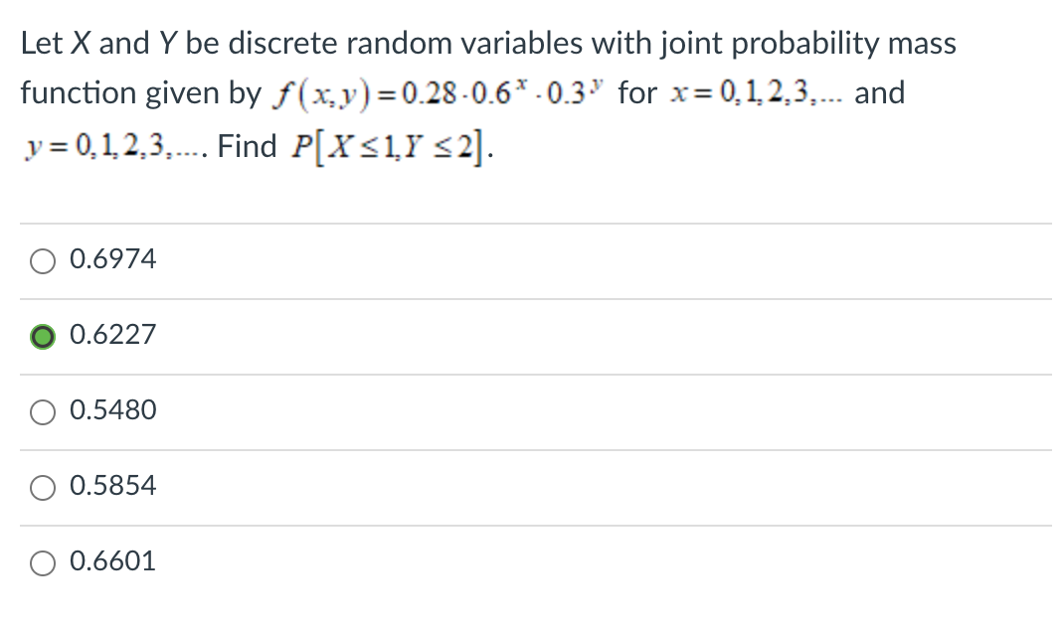The image size is (1064, 630).
Task: Click the middle answer option 0.5480
Action: click(x=112, y=410)
